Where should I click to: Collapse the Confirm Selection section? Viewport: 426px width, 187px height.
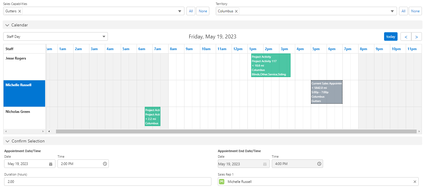(x=7, y=141)
